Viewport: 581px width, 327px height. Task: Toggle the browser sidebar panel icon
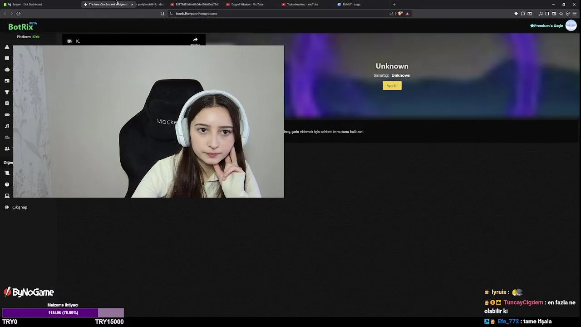click(x=547, y=14)
